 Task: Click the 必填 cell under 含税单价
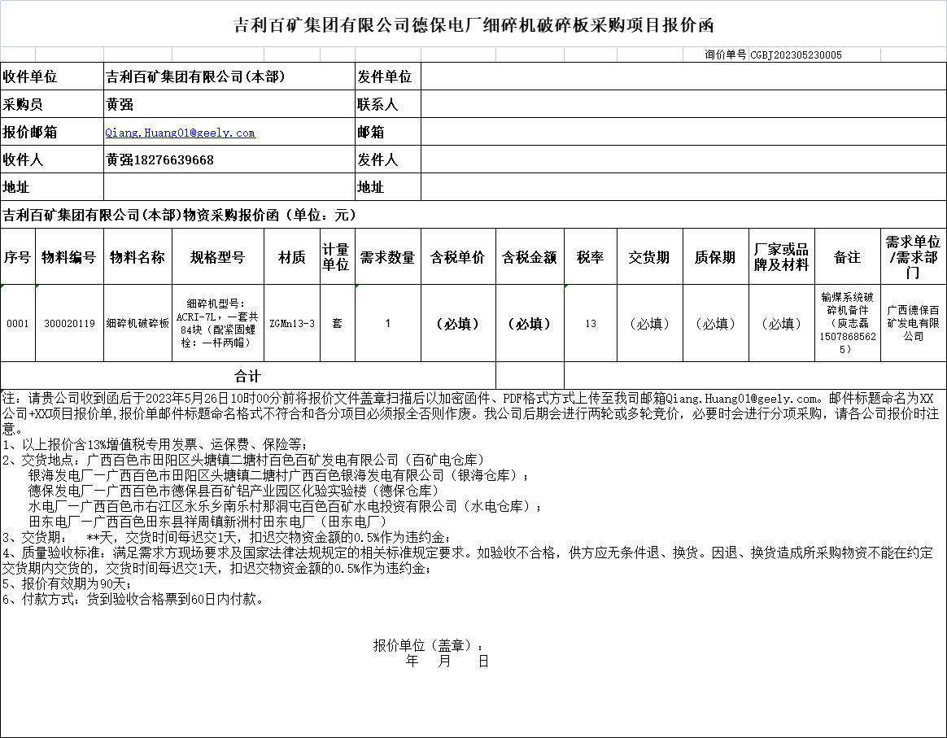(458, 323)
